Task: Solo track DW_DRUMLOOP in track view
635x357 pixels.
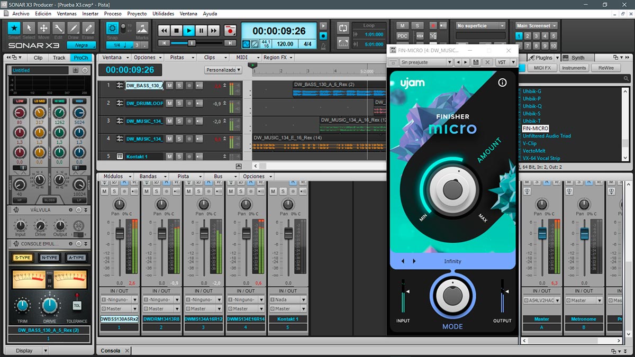Action: coord(179,103)
